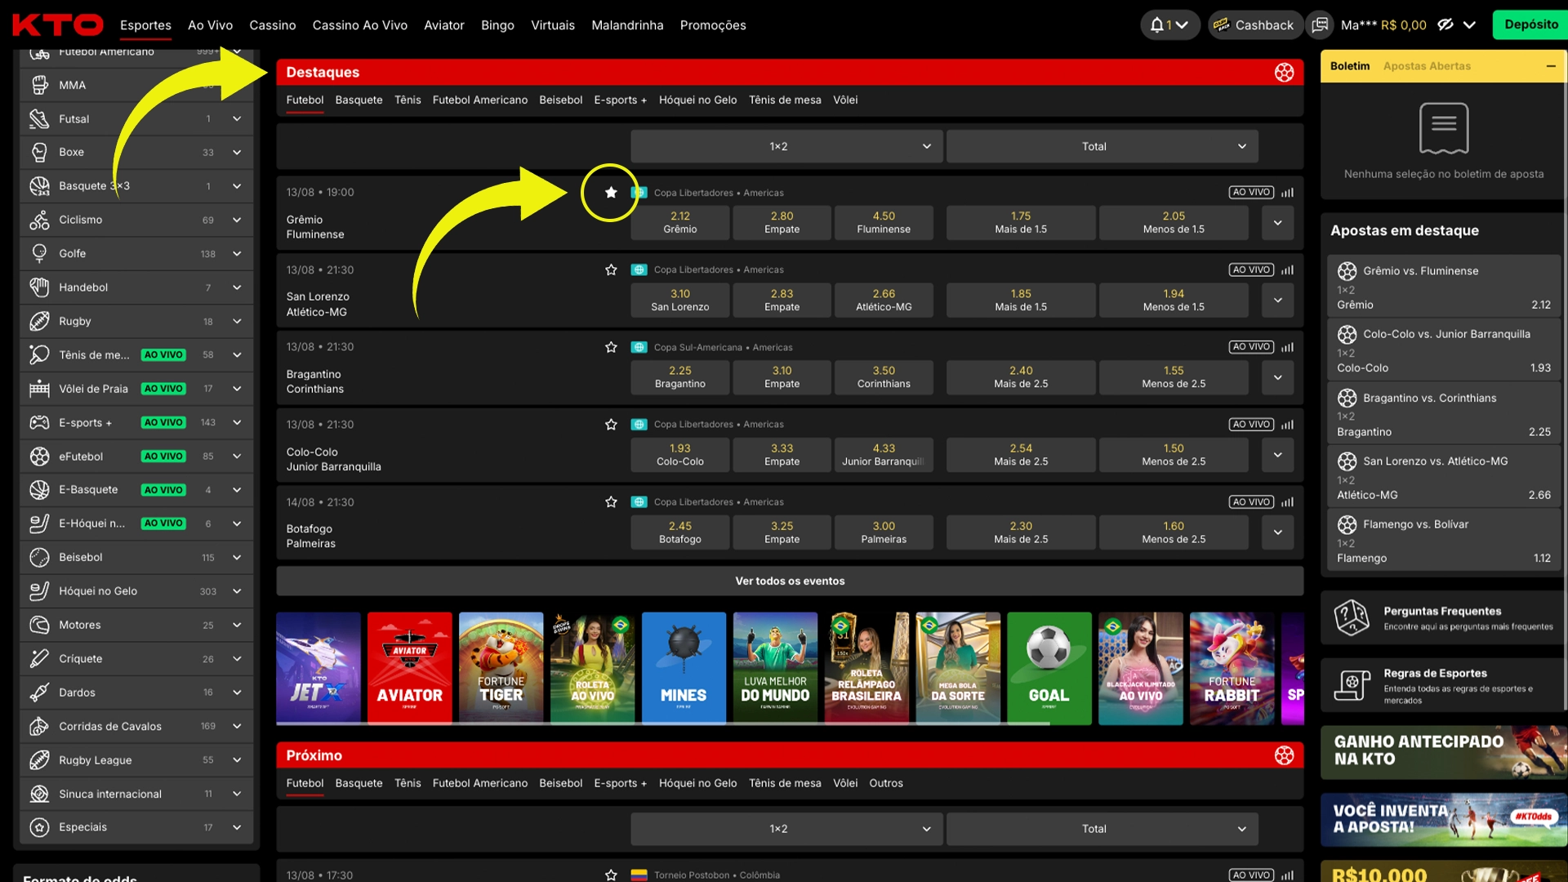The width and height of the screenshot is (1568, 882).
Task: Select the Sinuca internacional icon
Action: point(39,794)
